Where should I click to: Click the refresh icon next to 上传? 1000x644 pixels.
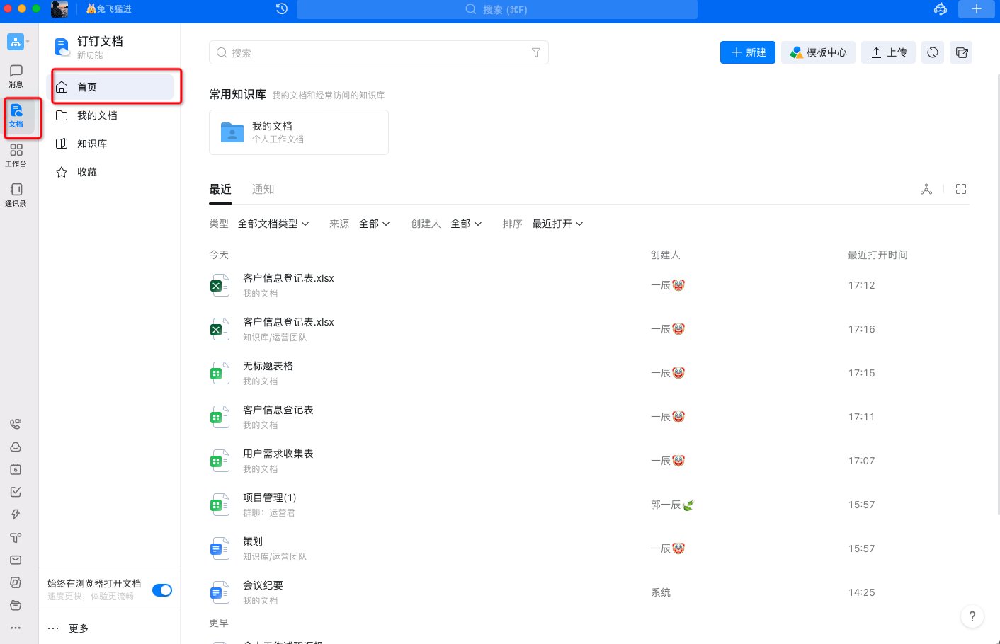point(932,52)
